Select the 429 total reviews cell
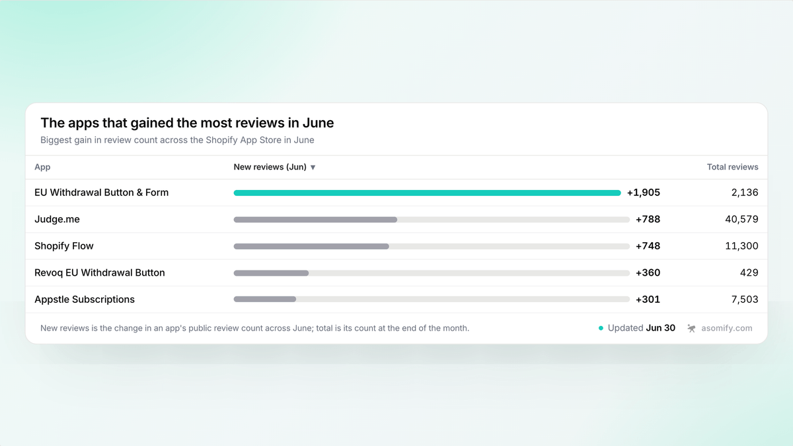Viewport: 793px width, 446px height. (749, 272)
